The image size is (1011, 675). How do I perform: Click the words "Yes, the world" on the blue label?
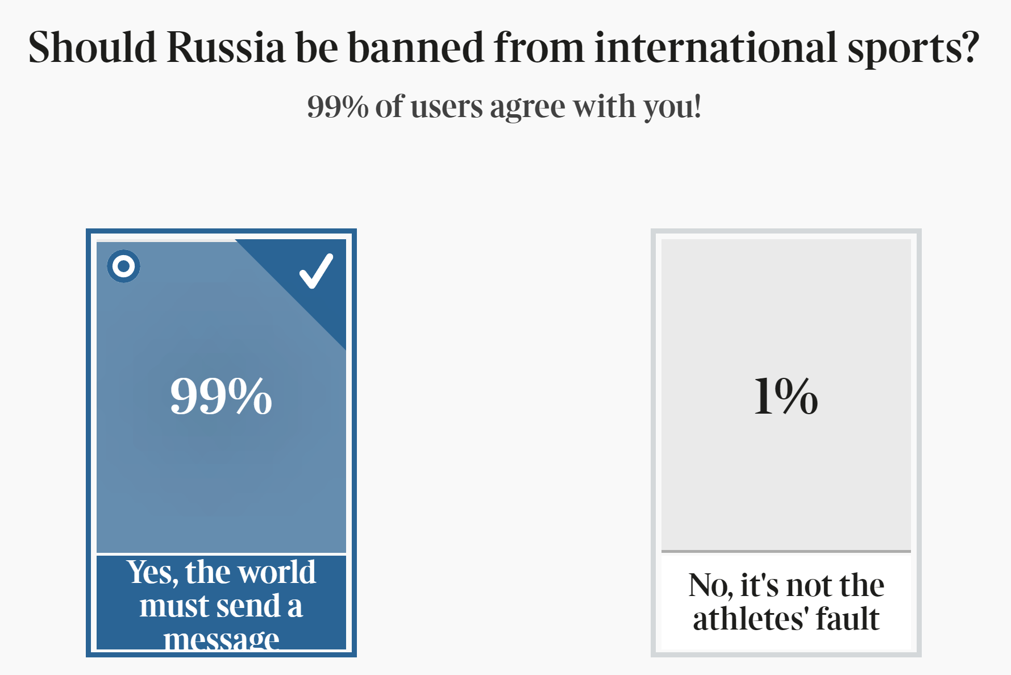tap(221, 572)
